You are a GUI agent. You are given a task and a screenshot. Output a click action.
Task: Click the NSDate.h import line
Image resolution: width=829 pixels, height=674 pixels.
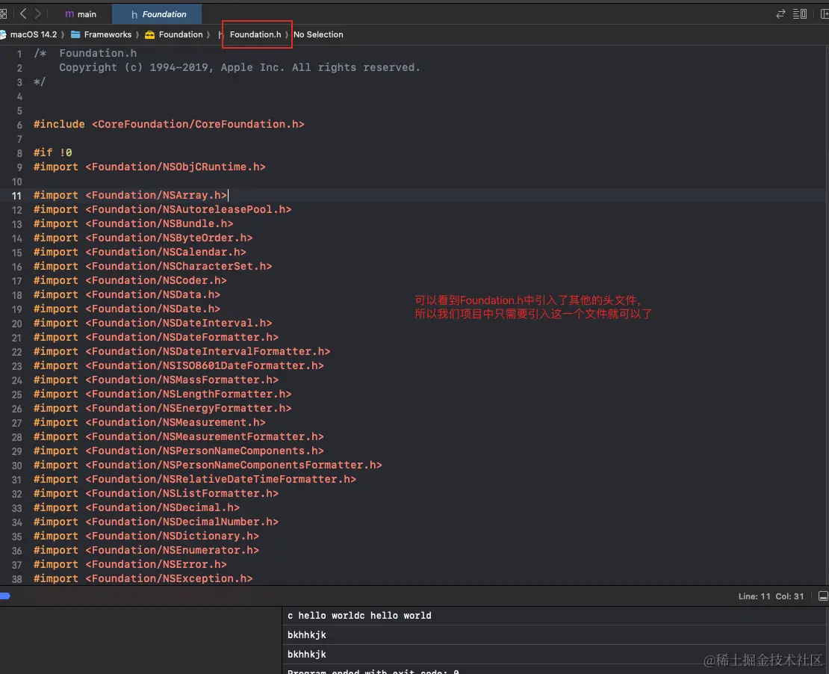(127, 309)
